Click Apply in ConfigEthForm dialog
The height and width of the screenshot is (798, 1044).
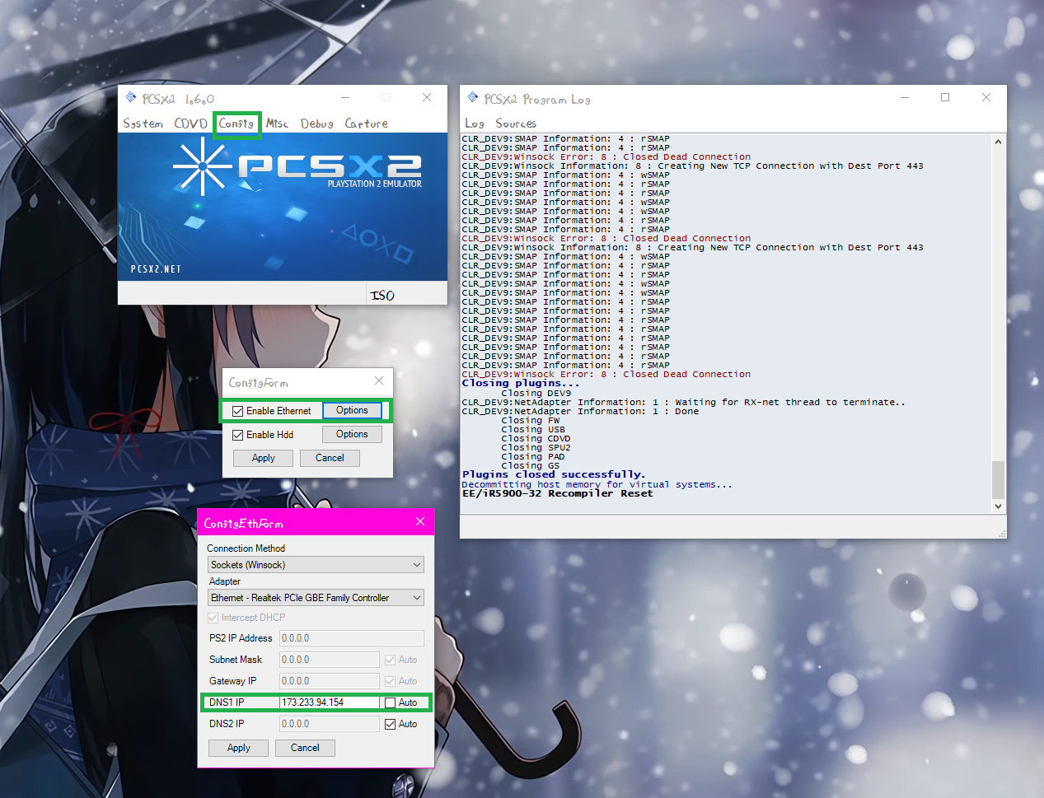(238, 748)
